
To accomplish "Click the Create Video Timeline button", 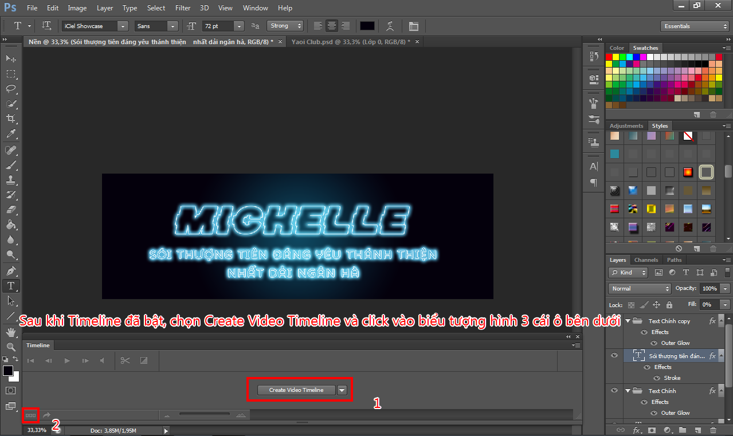I will pyautogui.click(x=296, y=390).
